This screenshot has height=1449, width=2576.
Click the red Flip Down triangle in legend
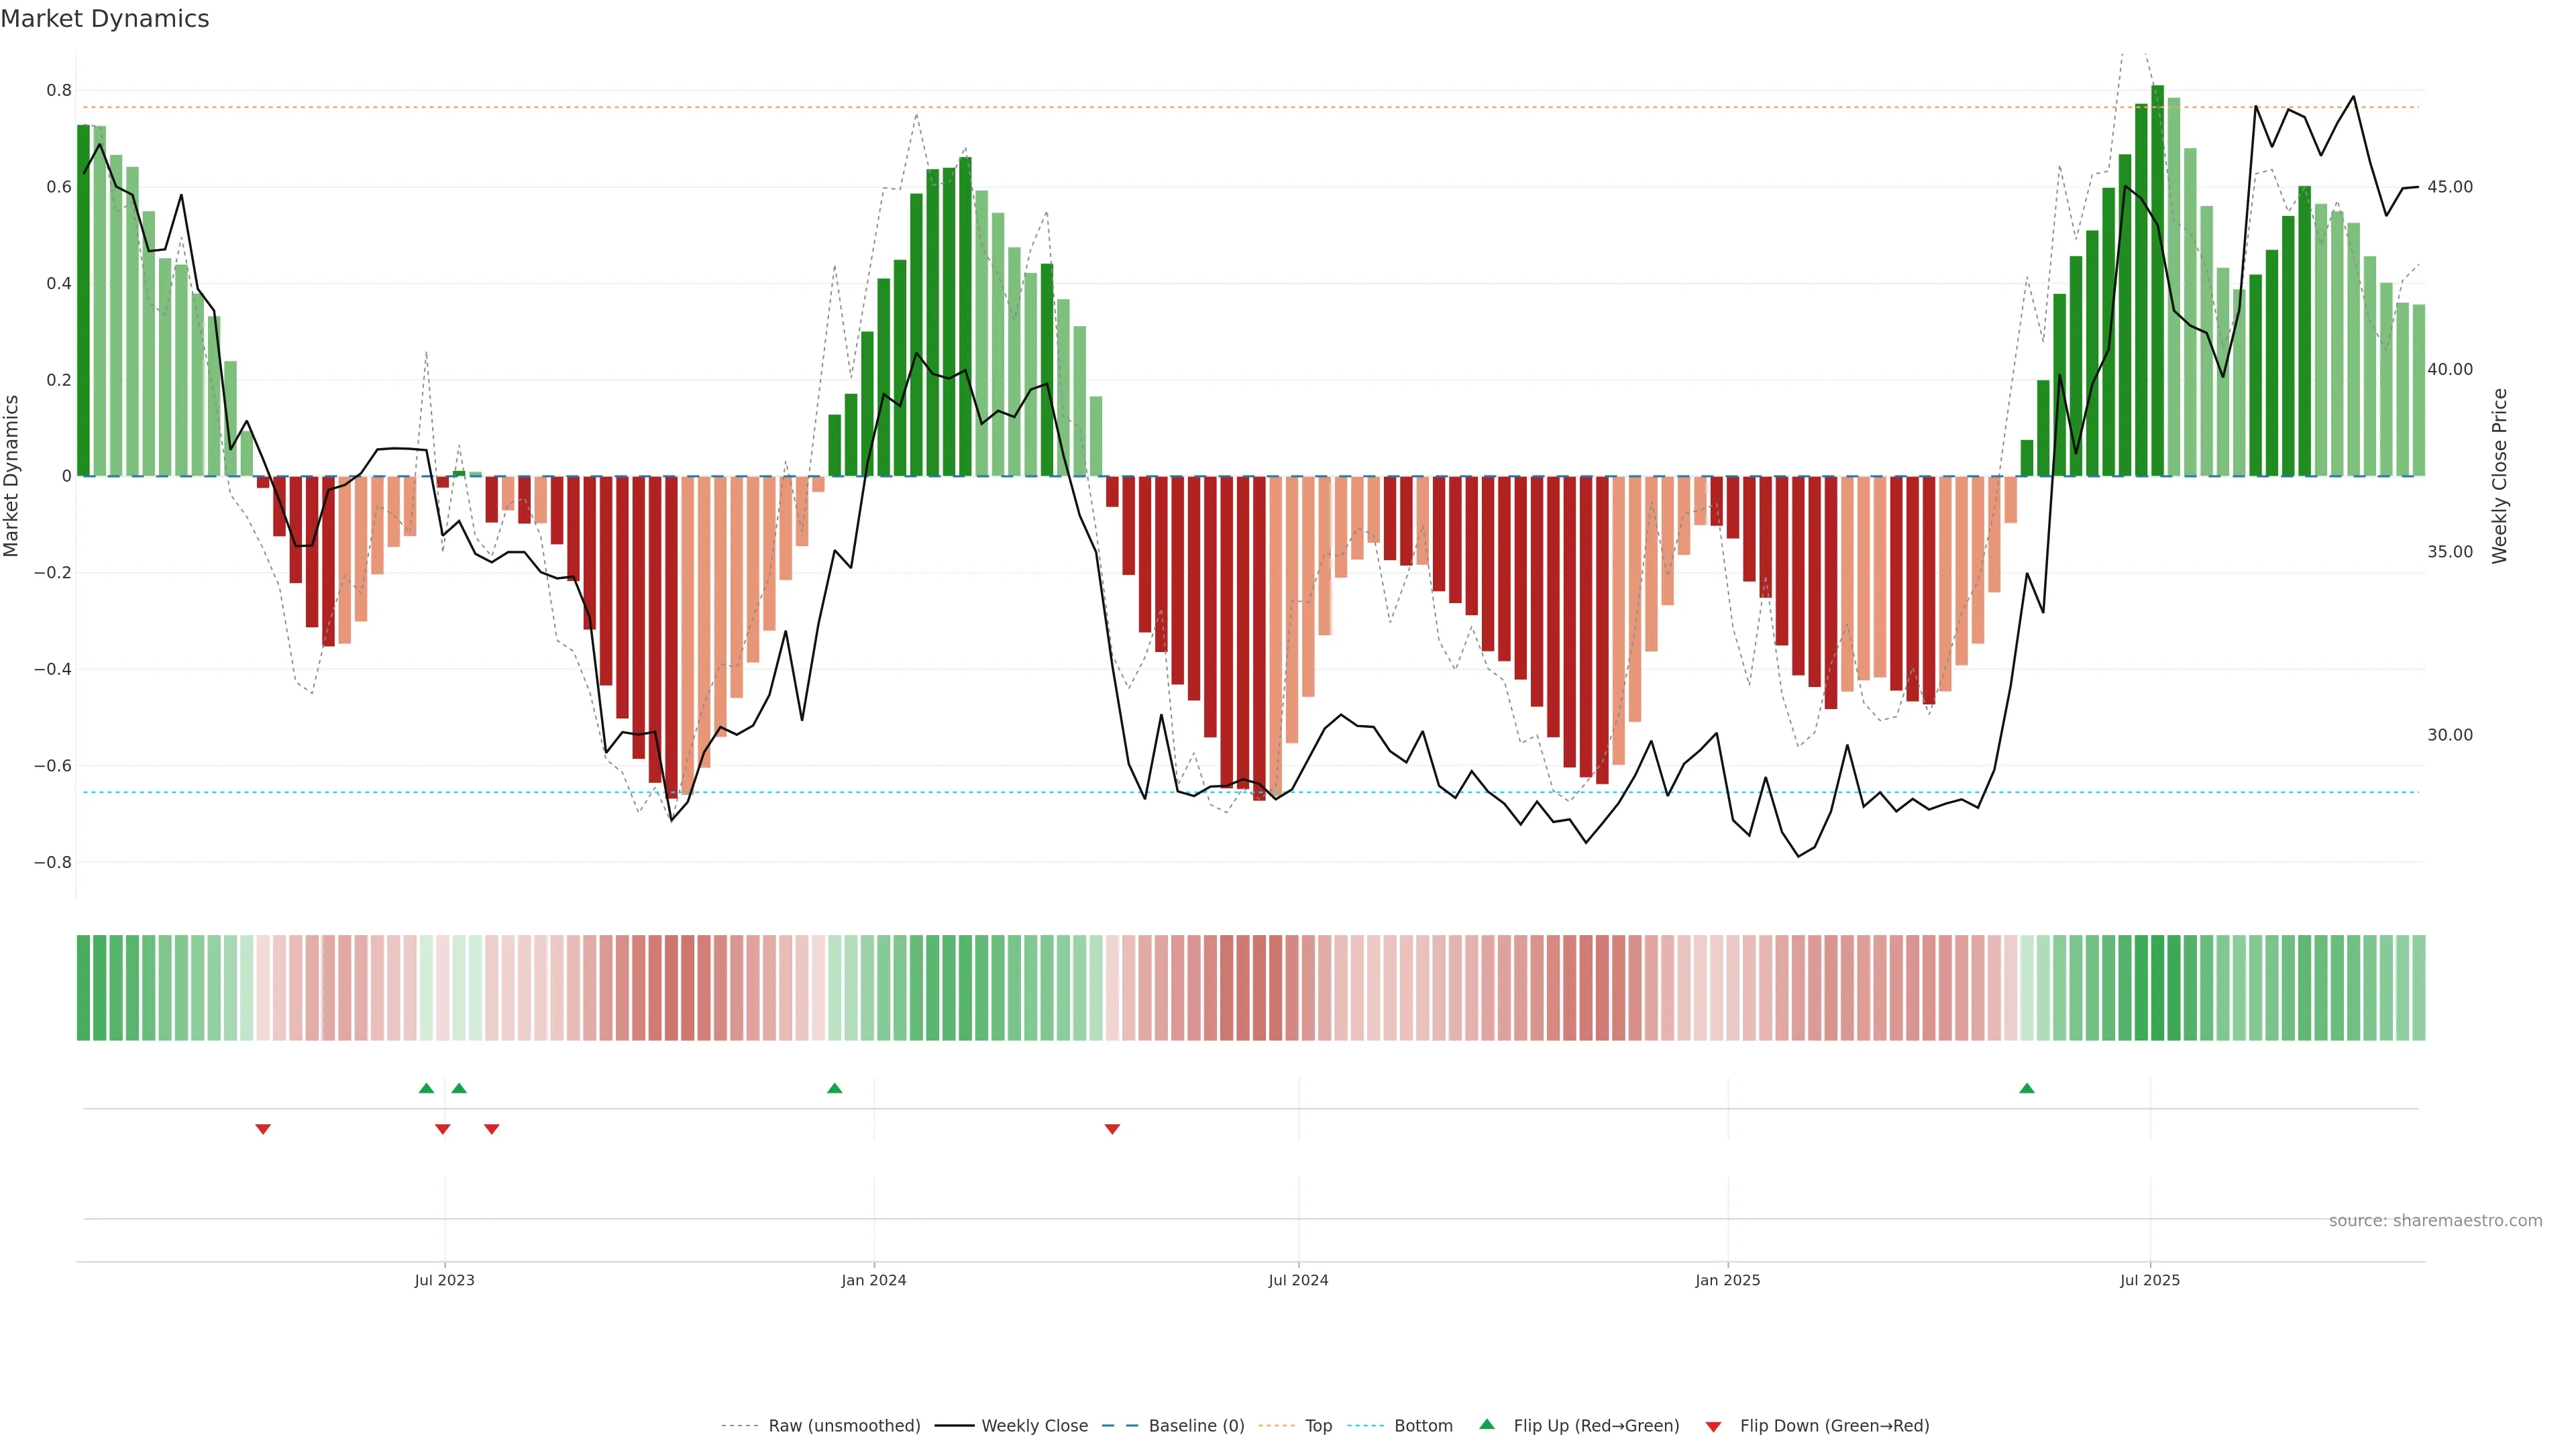1713,1426
